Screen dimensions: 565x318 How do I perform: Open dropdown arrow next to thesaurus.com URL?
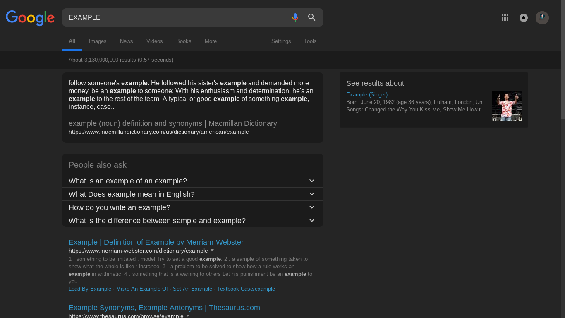click(x=188, y=316)
